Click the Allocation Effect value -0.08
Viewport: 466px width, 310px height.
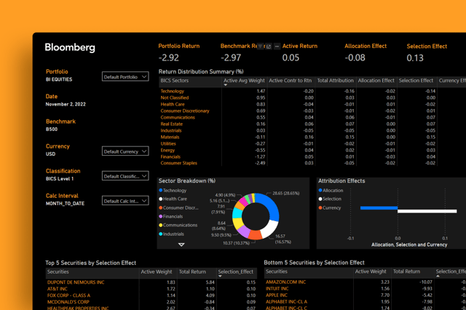click(355, 57)
